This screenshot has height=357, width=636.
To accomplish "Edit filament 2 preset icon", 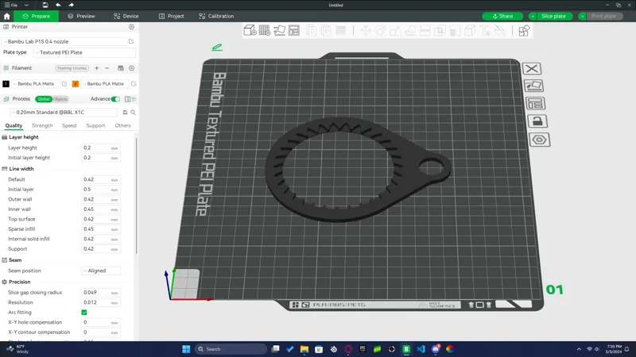I will tap(134, 84).
